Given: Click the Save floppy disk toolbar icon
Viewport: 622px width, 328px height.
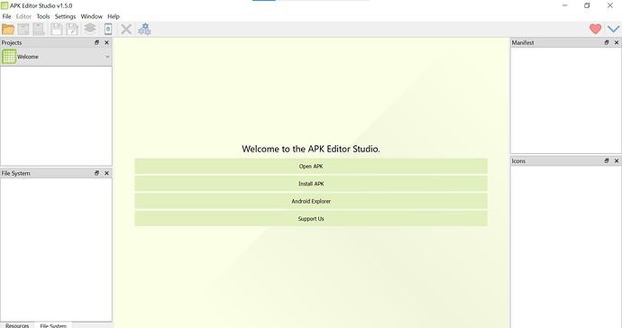Looking at the screenshot, I should tap(57, 29).
